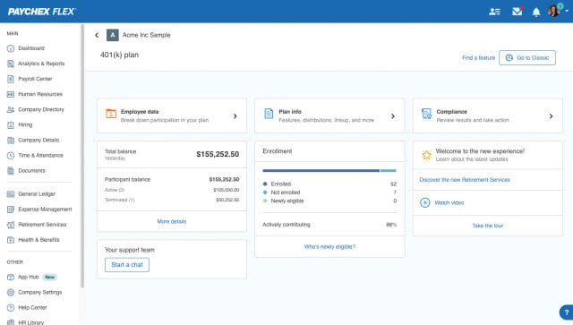Viewport: 573px width, 325px height.
Task: Open the contacts list icon in header
Action: tap(494, 12)
